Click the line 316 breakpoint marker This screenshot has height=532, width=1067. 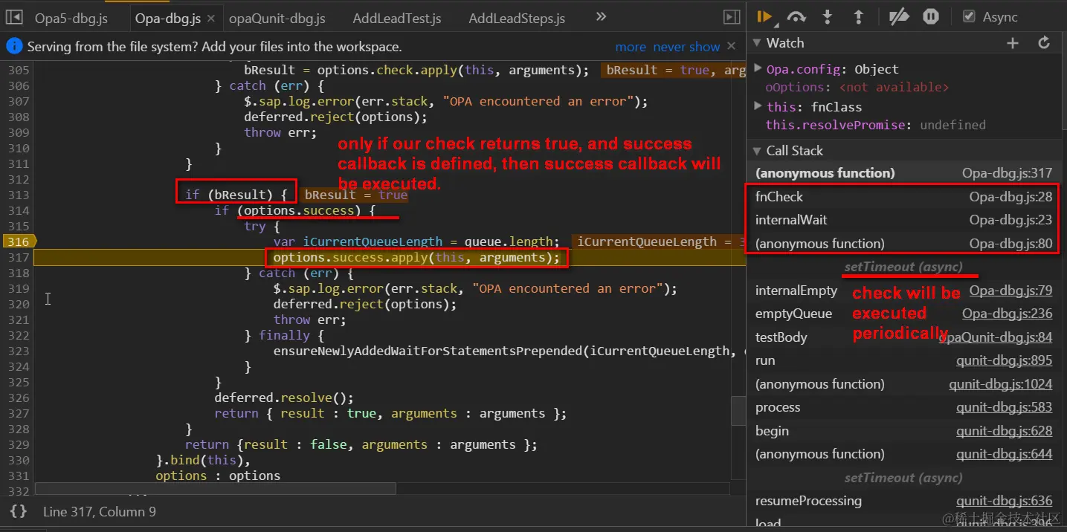(19, 241)
